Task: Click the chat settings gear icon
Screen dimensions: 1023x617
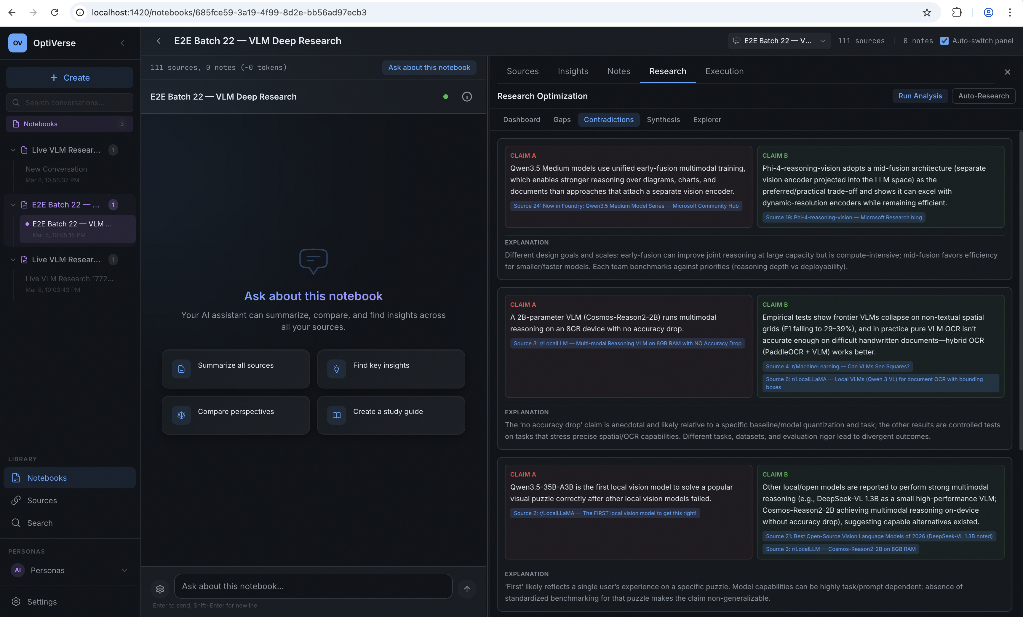Action: coord(160,589)
